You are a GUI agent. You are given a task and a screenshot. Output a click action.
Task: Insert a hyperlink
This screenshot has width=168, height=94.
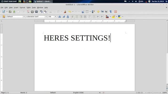pyautogui.click(x=83, y=11)
